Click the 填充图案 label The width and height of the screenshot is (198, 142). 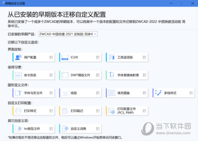pyautogui.click(x=123, y=93)
